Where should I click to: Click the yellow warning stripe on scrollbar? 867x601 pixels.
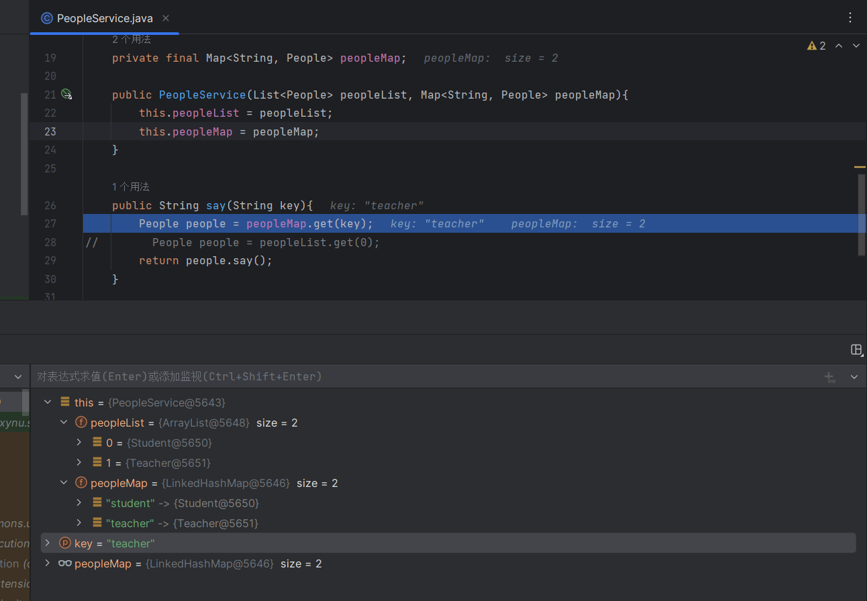pyautogui.click(x=860, y=167)
